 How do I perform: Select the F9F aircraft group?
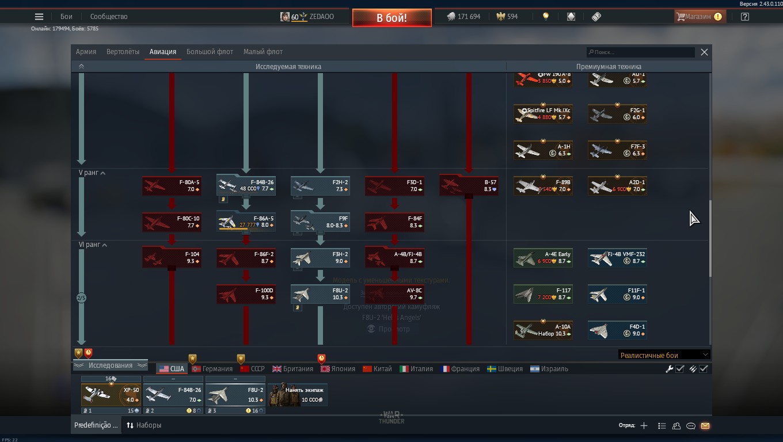[x=320, y=222]
